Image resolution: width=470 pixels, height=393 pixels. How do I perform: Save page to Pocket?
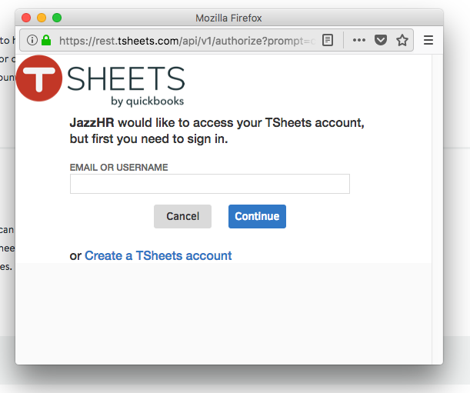point(380,40)
